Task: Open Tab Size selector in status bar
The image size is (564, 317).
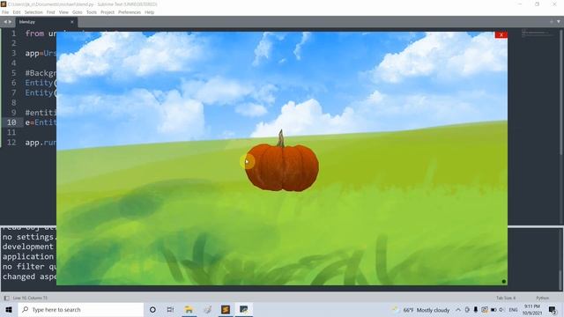Action: (506, 298)
